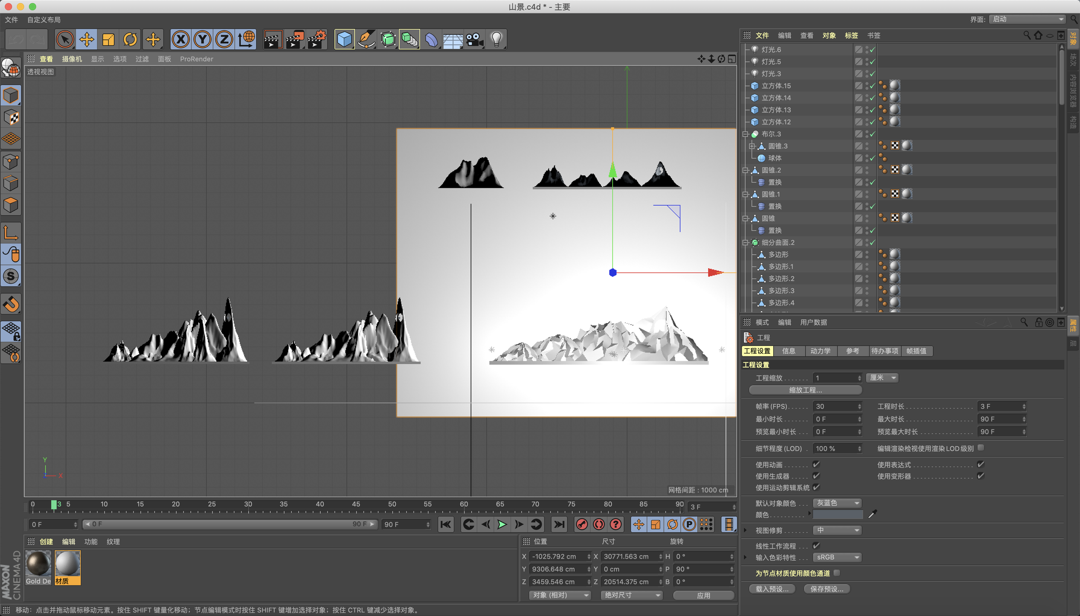Toggle world coordinate system icon

(246, 40)
